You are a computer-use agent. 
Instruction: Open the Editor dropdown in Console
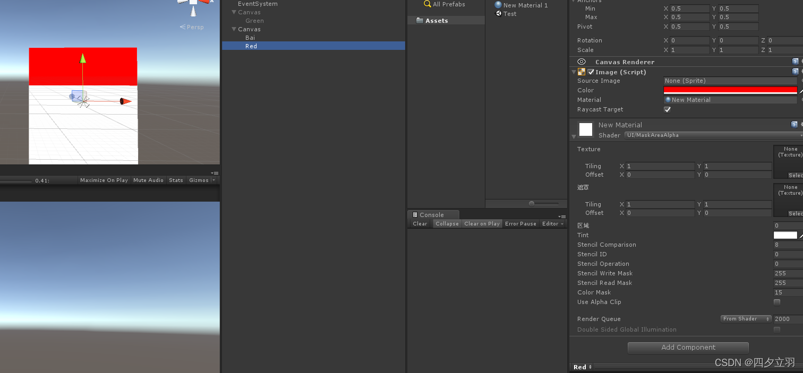tap(553, 224)
